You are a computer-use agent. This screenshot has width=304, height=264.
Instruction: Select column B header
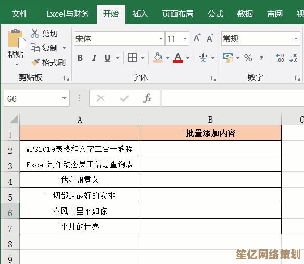[x=210, y=120]
